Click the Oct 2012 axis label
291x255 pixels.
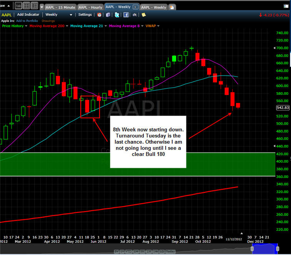pyautogui.click(x=203, y=242)
